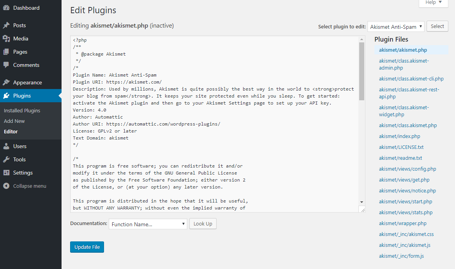Click the Media icon in sidebar
Screen dimensions: 455x269
(6, 38)
